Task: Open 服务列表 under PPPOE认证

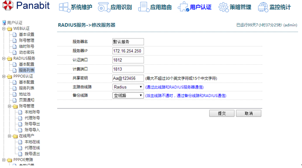Action: pos(26,88)
